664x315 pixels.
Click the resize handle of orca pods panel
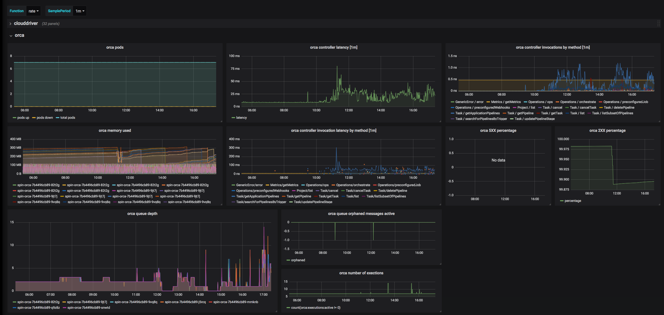(221, 121)
